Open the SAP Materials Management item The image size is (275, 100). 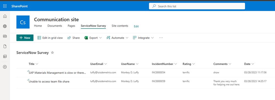(57, 73)
